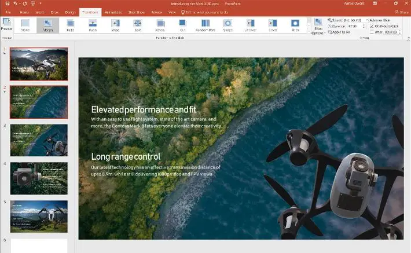The width and height of the screenshot is (411, 253).
Task: Open the Review tab
Action: coord(156,12)
